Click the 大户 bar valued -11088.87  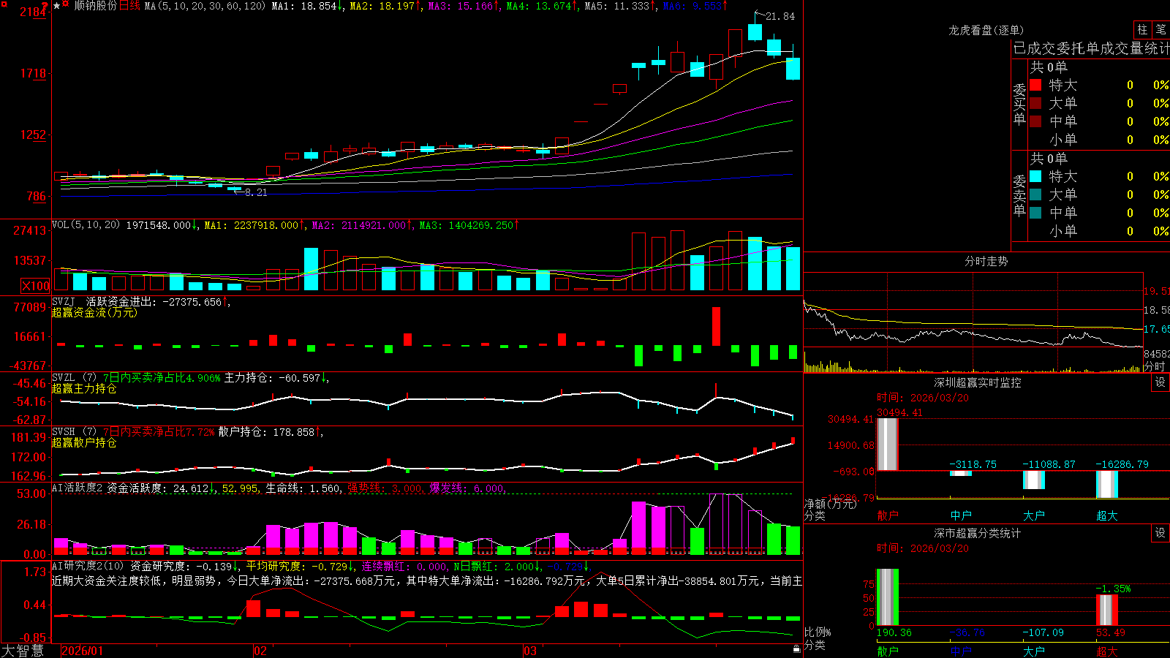coord(1033,480)
